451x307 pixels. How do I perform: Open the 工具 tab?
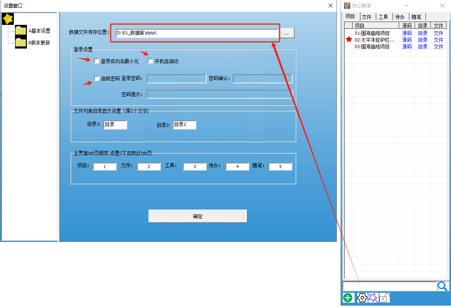click(x=383, y=17)
